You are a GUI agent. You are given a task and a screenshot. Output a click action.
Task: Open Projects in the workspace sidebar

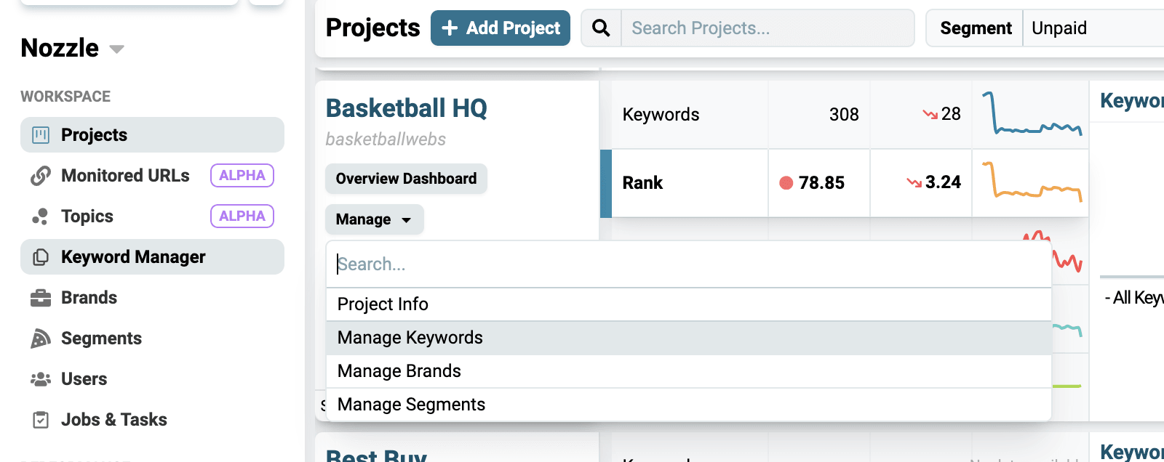152,135
